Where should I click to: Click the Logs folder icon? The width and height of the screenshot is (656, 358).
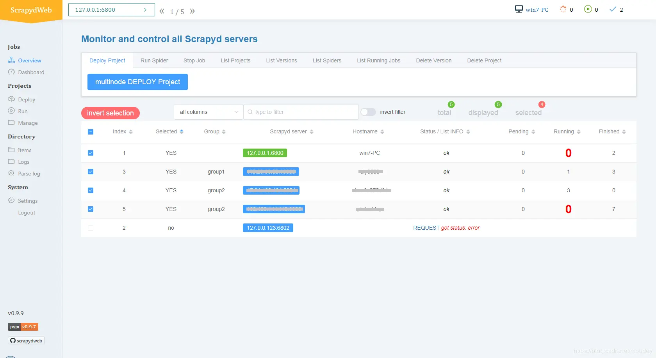pyautogui.click(x=11, y=161)
